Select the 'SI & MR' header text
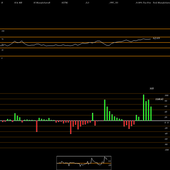The width and height of the screenshot is (170, 170). click(x=18, y=3)
